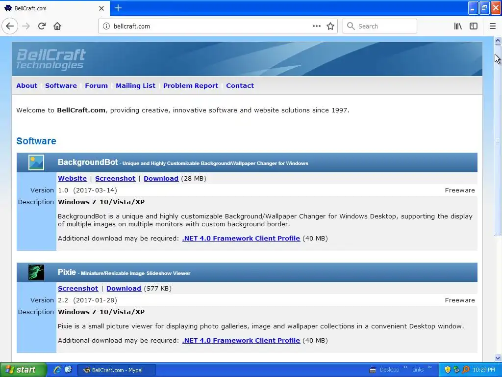Expand the Links toolbar chevron
Image resolution: width=502 pixels, height=377 pixels.
click(x=429, y=367)
